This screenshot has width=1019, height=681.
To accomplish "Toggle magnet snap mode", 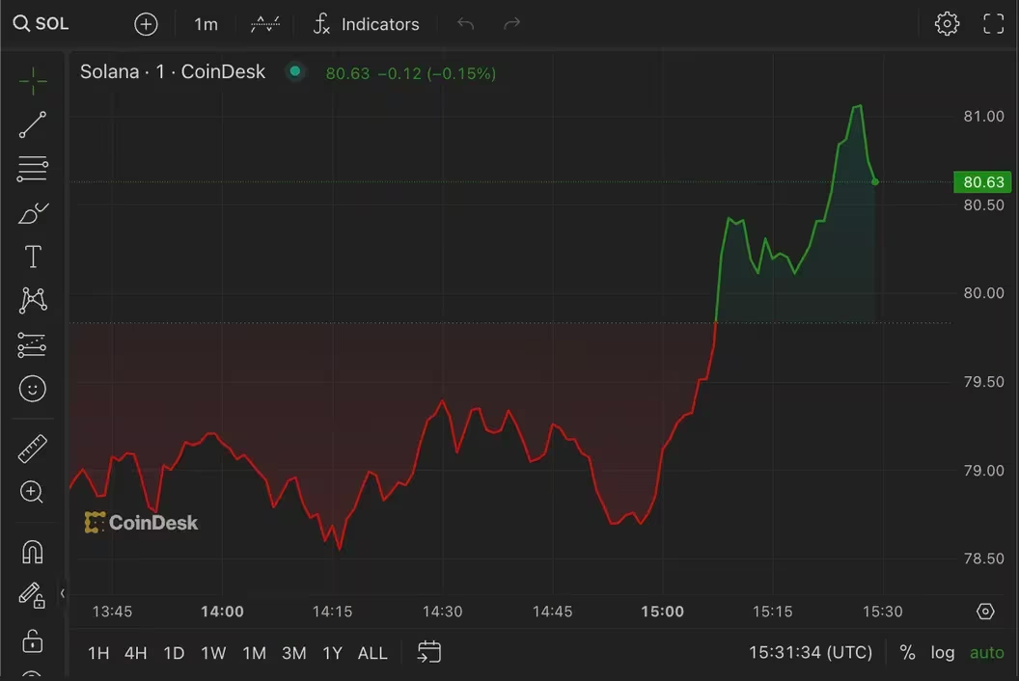I will [x=33, y=552].
